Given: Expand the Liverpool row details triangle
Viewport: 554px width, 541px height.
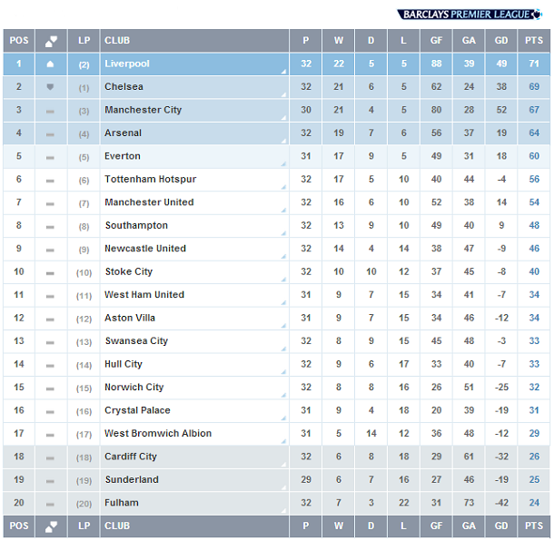Looking at the screenshot, I should tap(283, 72).
